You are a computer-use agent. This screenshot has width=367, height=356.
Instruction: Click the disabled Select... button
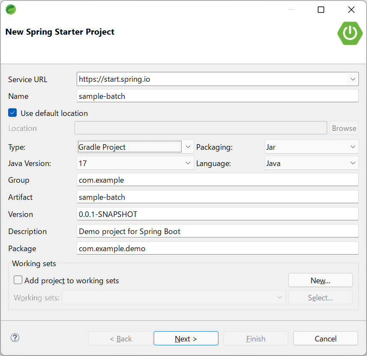point(320,297)
